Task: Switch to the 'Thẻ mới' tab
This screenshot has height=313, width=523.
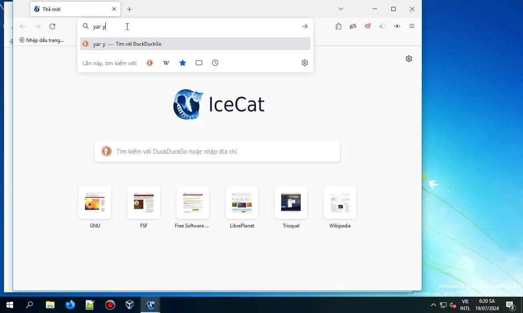Action: pyautogui.click(x=75, y=9)
